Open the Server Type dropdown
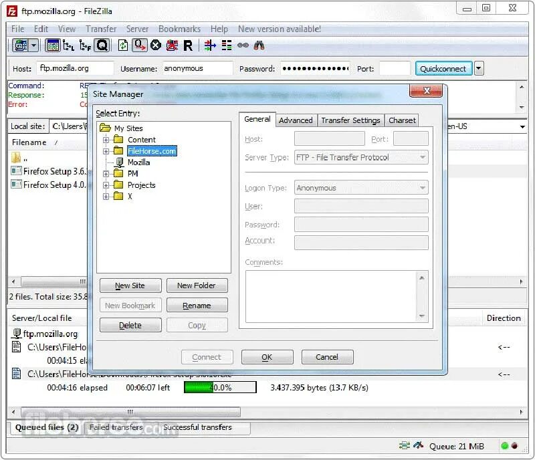The height and width of the screenshot is (460, 535). 361,157
